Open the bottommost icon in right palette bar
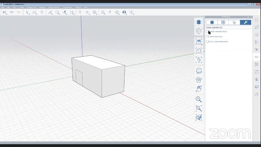This screenshot has height=147, width=261. (x=257, y=94)
